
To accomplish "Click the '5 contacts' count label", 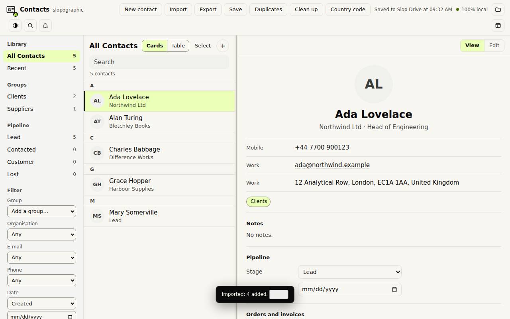I will (102, 74).
